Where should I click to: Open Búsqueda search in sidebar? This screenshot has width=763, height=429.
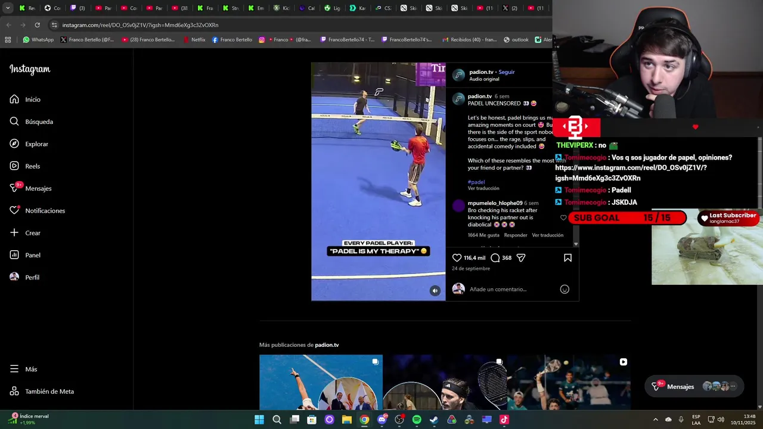coord(32,122)
